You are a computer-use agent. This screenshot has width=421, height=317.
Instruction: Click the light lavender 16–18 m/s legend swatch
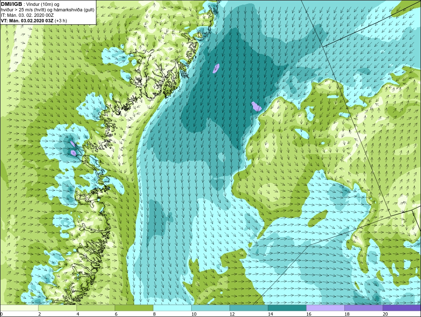pyautogui.click(x=325, y=308)
